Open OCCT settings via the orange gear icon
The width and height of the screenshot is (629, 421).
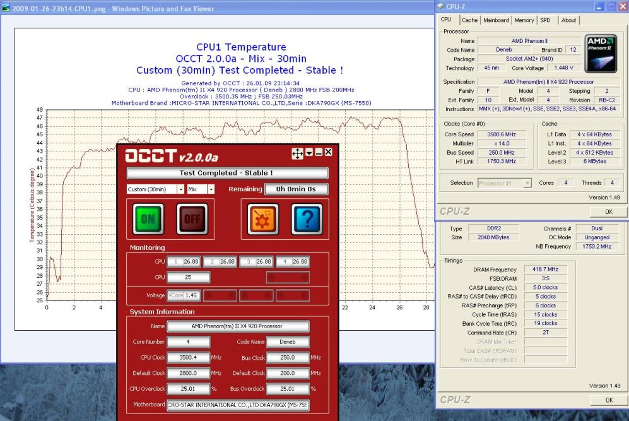[262, 219]
